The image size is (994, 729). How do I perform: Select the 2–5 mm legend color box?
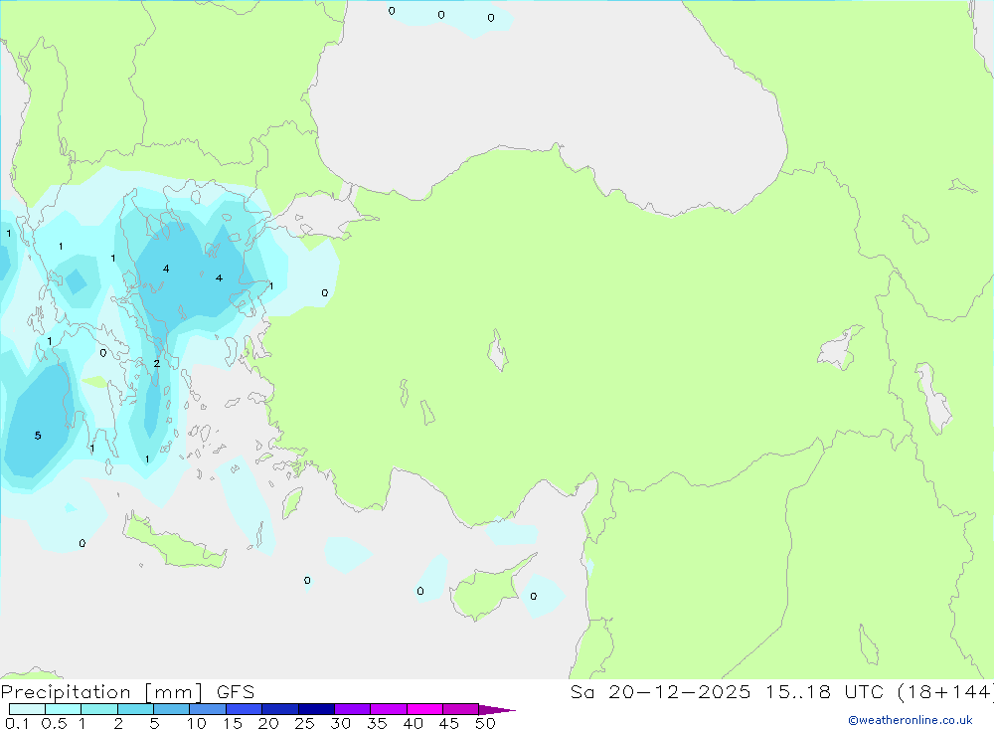pos(135,709)
